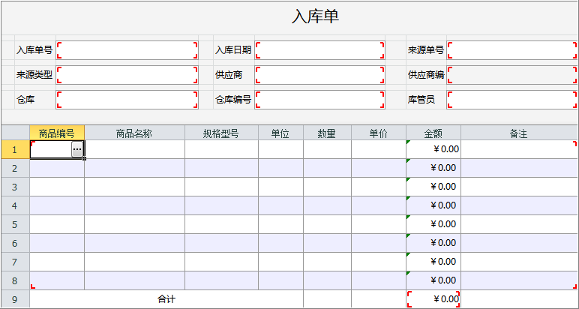
Task: Click the 数量 total cell in row 9
Action: pyautogui.click(x=327, y=299)
